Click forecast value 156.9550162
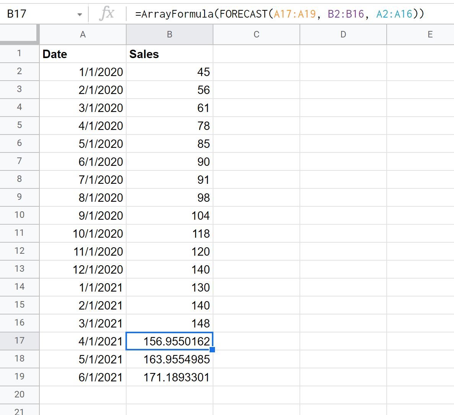 tap(170, 341)
